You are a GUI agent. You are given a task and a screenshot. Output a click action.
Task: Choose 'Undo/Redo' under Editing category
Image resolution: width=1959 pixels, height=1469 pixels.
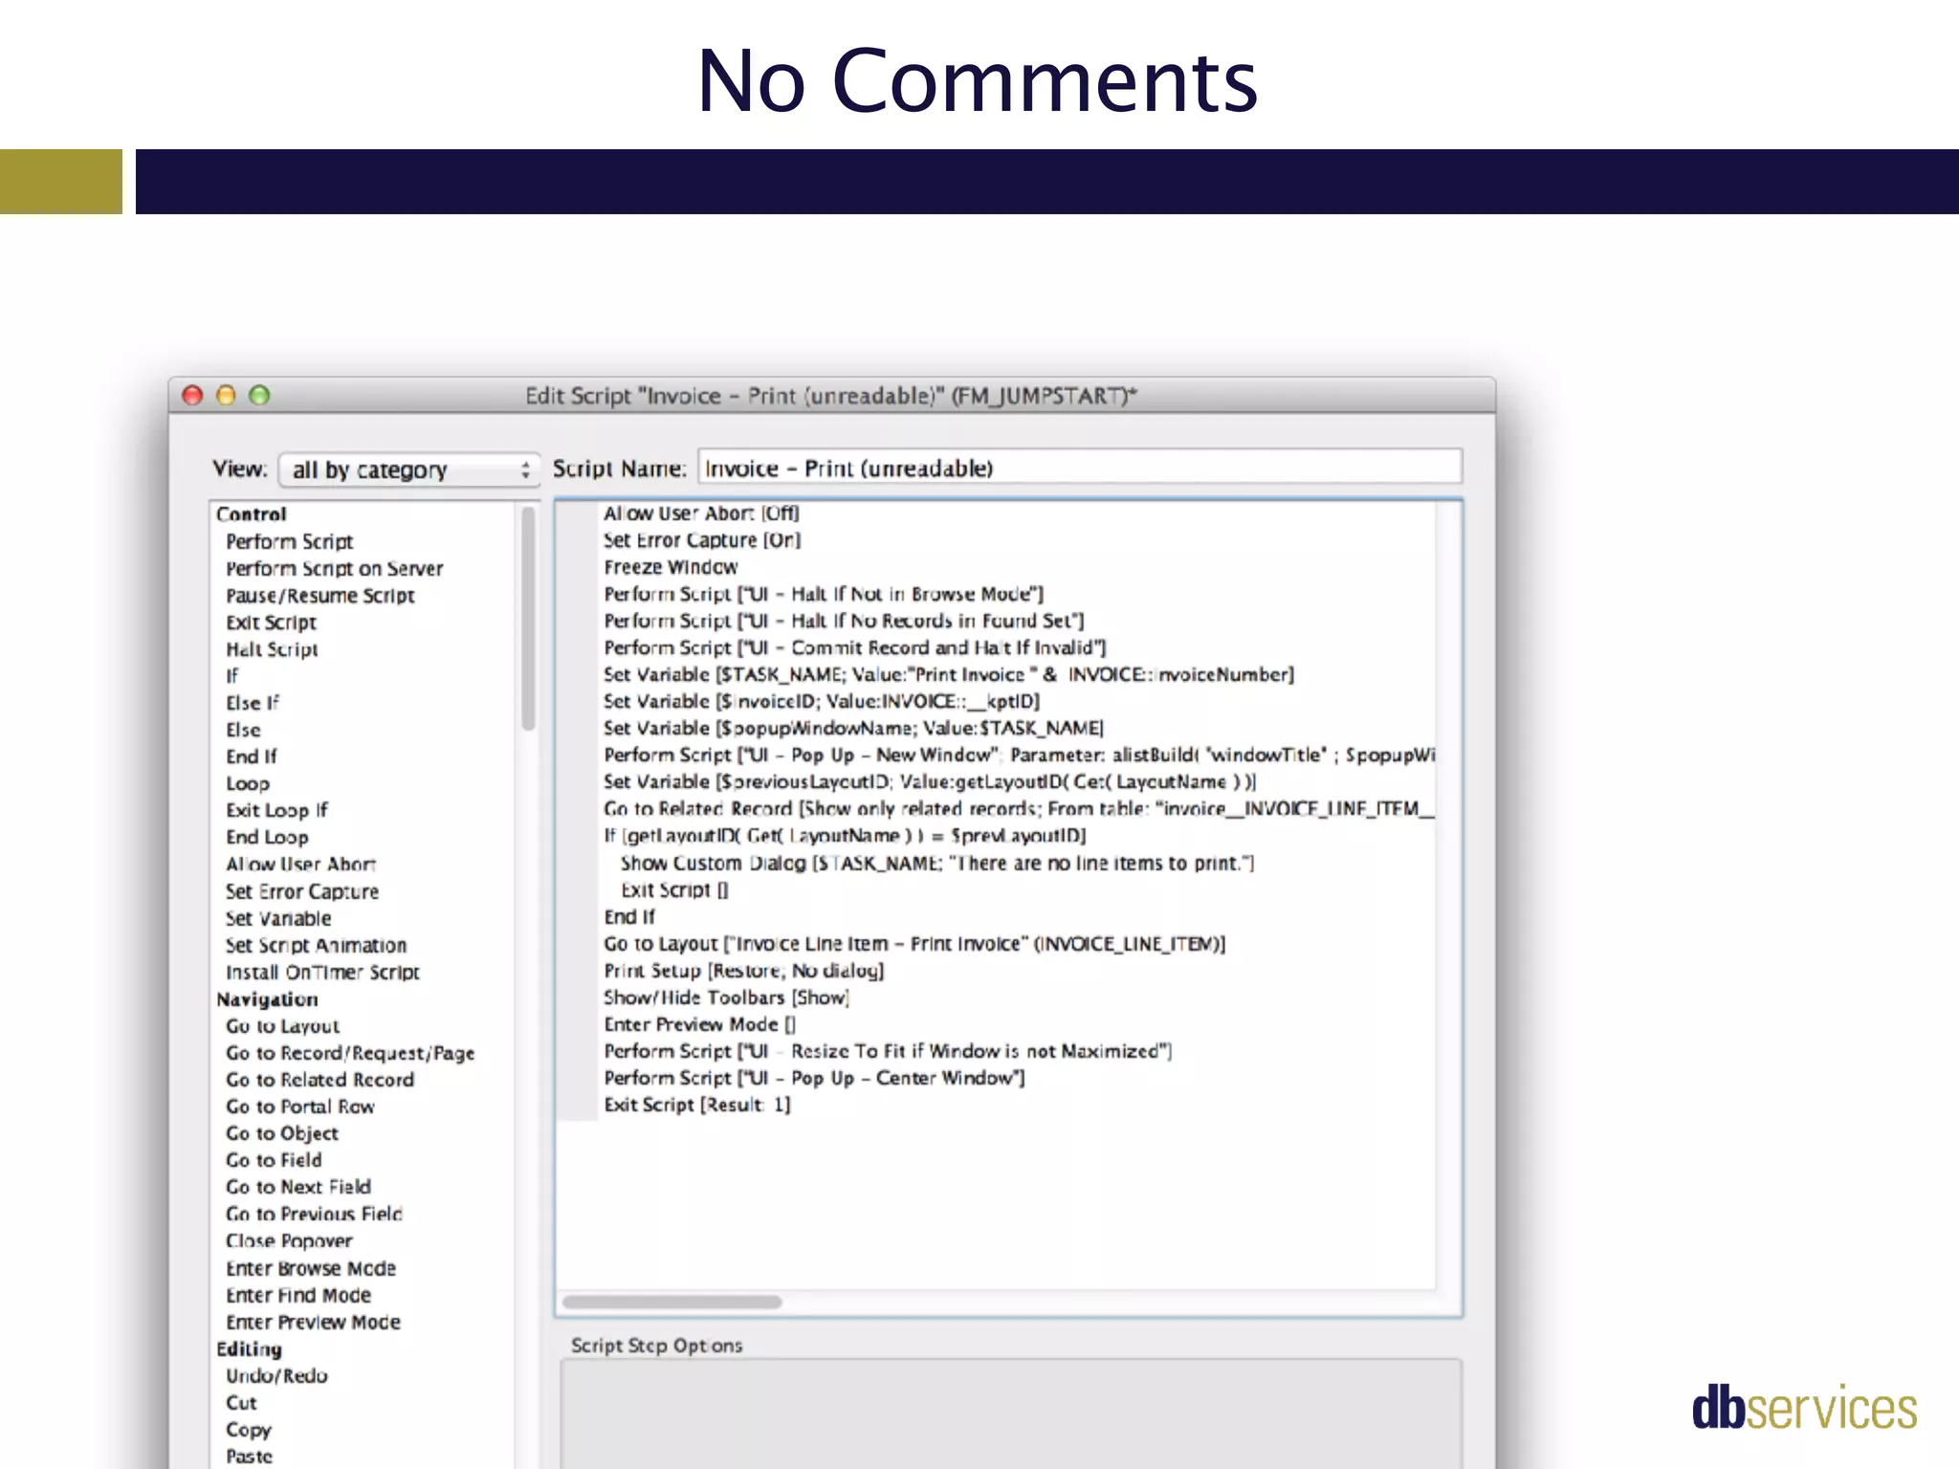click(x=276, y=1375)
